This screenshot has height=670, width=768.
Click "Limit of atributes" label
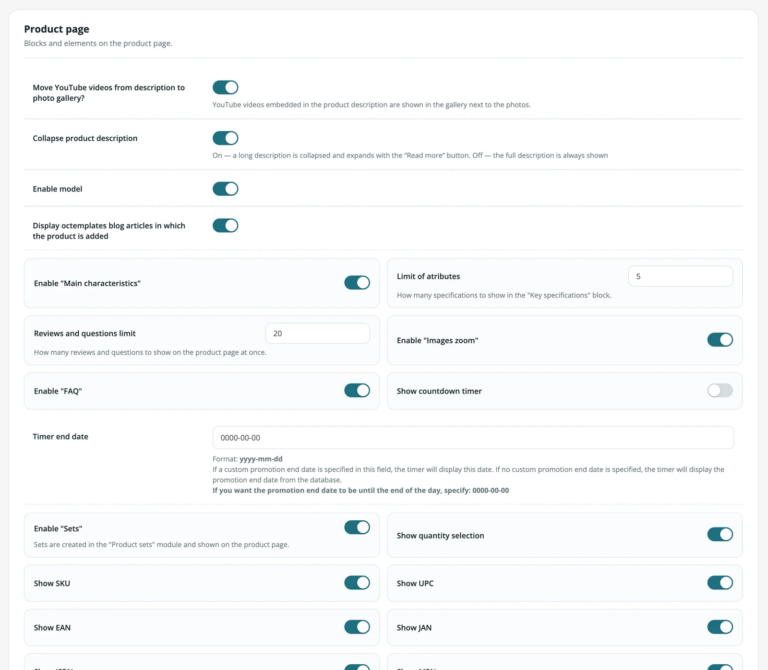tap(428, 276)
